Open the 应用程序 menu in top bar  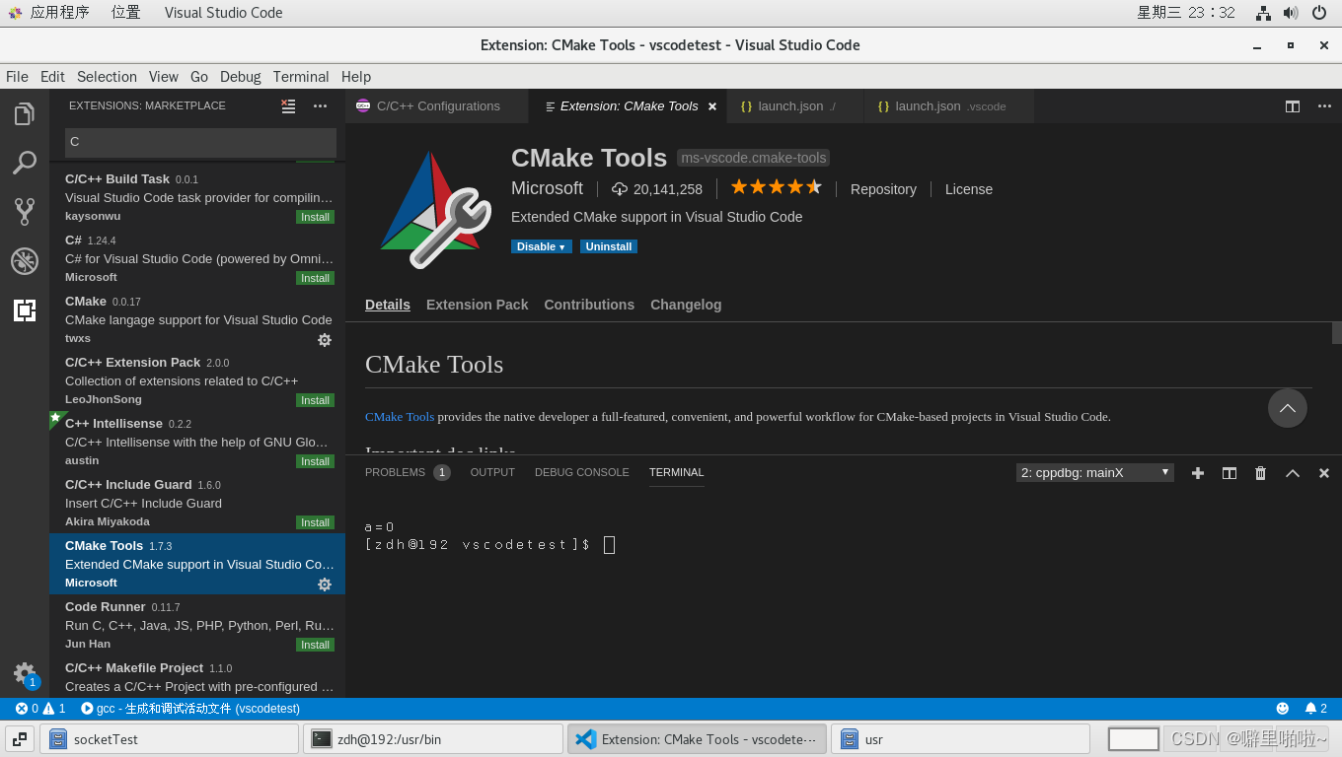pos(59,13)
